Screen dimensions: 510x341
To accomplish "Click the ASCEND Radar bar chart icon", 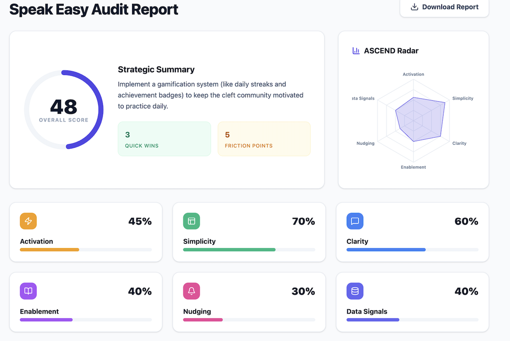I will pyautogui.click(x=356, y=51).
